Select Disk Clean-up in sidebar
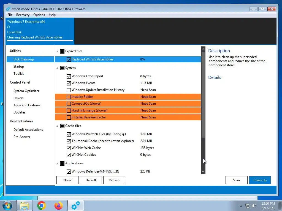The width and height of the screenshot is (282, 211). point(30,59)
